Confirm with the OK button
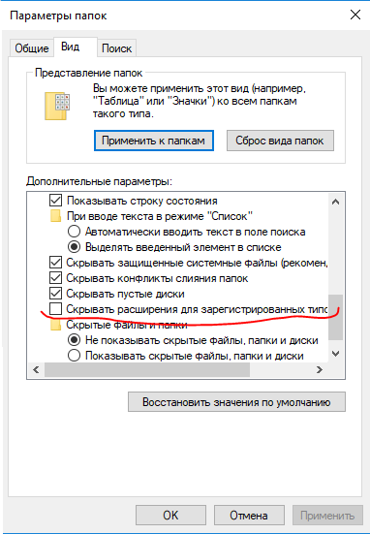Screen dimensions: 370x534 tap(170, 516)
